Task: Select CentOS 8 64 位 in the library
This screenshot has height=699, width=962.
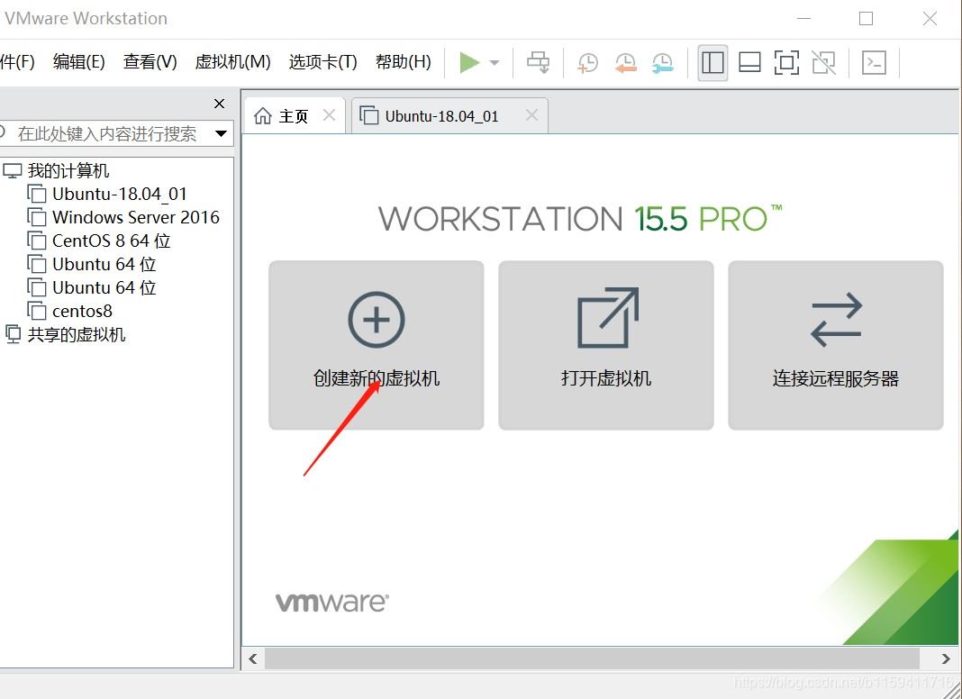Action: [x=111, y=241]
